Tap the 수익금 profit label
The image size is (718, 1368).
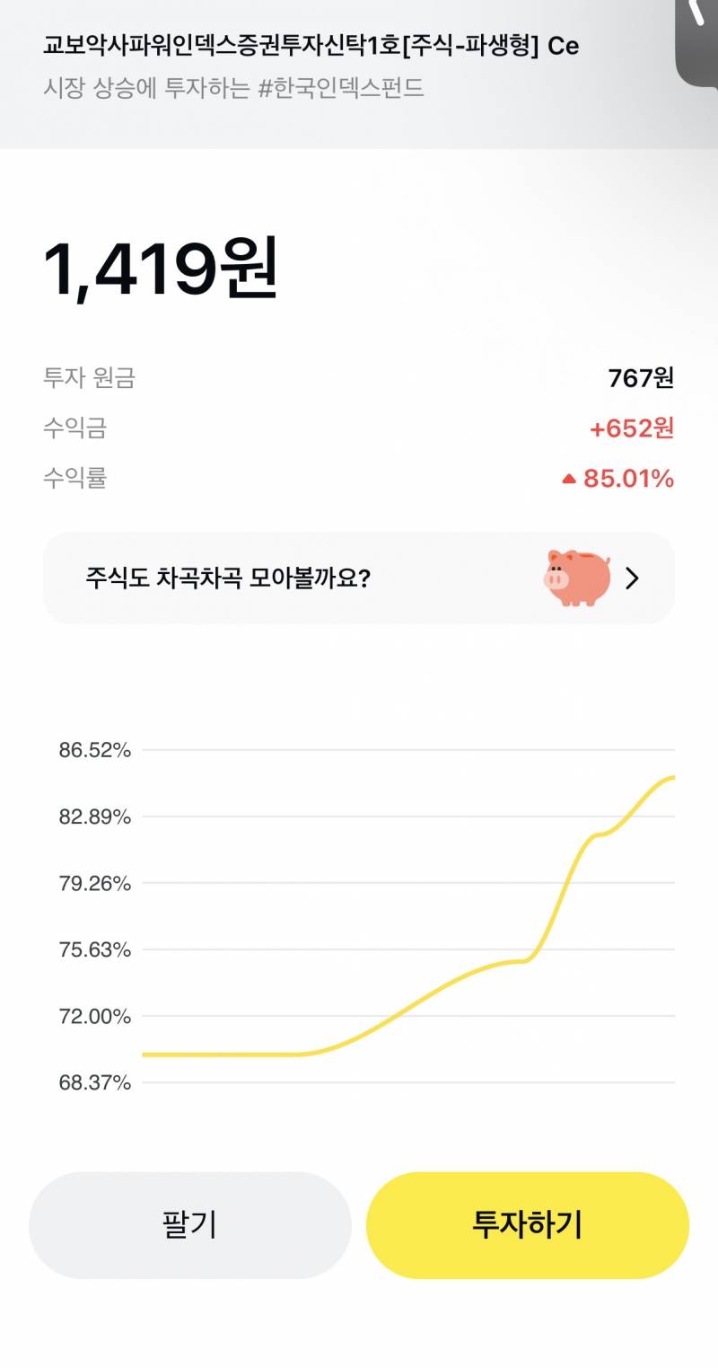pyautogui.click(x=73, y=429)
